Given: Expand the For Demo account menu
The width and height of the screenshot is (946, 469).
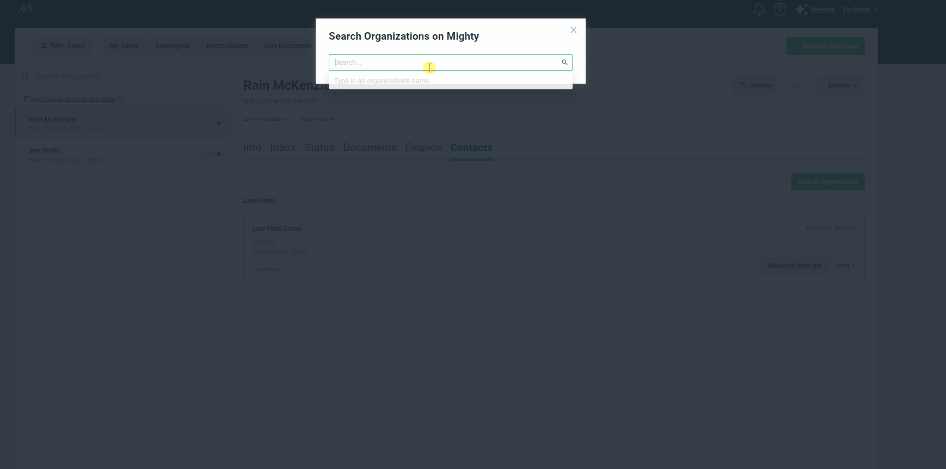Looking at the screenshot, I should 861,10.
